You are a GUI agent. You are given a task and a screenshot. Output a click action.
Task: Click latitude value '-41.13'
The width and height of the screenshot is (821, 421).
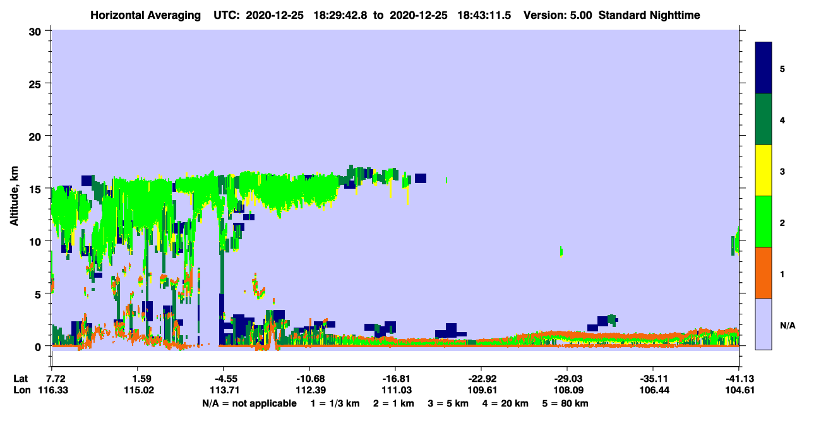click(x=739, y=379)
